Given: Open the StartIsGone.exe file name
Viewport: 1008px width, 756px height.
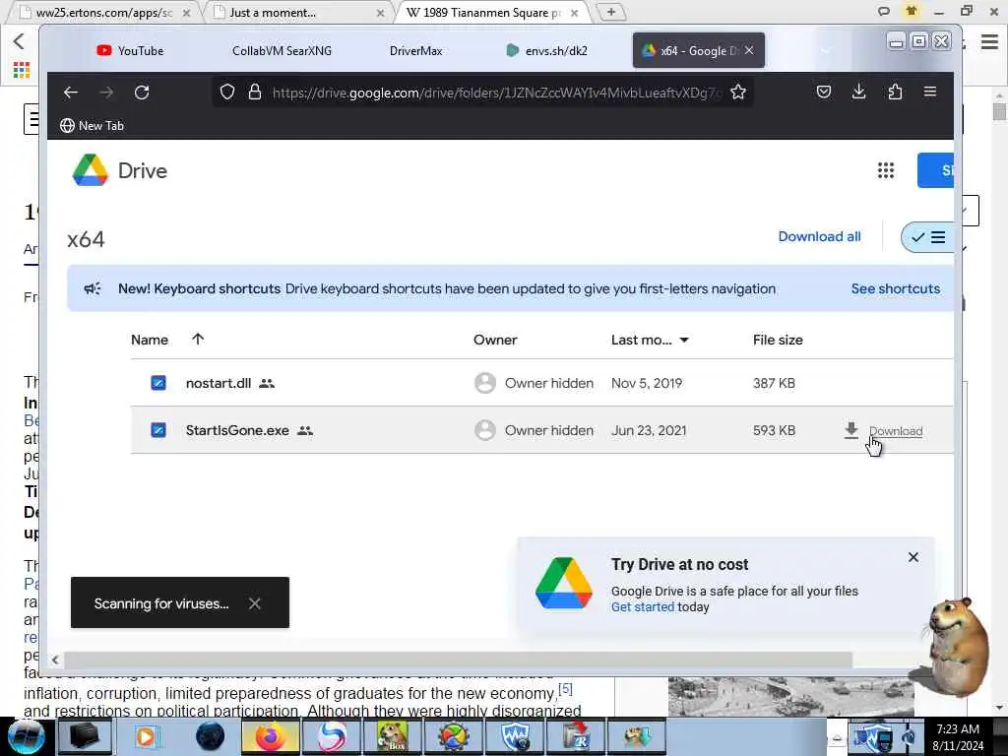Looking at the screenshot, I should (x=237, y=431).
